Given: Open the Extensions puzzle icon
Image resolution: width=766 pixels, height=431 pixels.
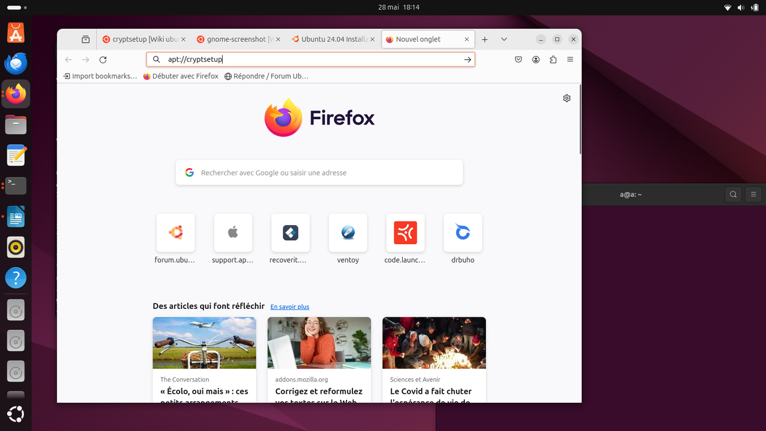Looking at the screenshot, I should [553, 60].
